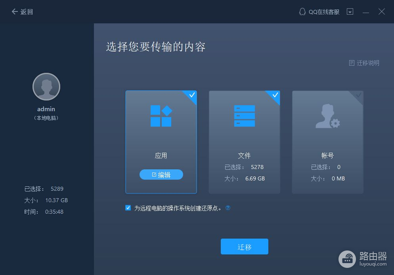Image resolution: width=394 pixels, height=275 pixels.
Task: Click the Applications squares icon
Action: coord(161,116)
